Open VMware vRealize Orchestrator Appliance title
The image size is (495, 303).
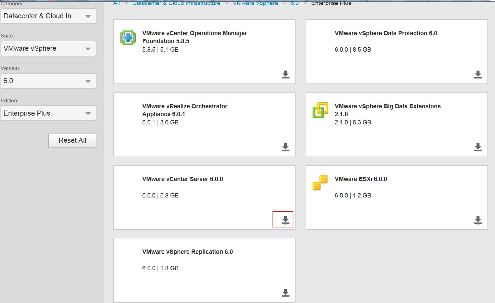tap(185, 110)
